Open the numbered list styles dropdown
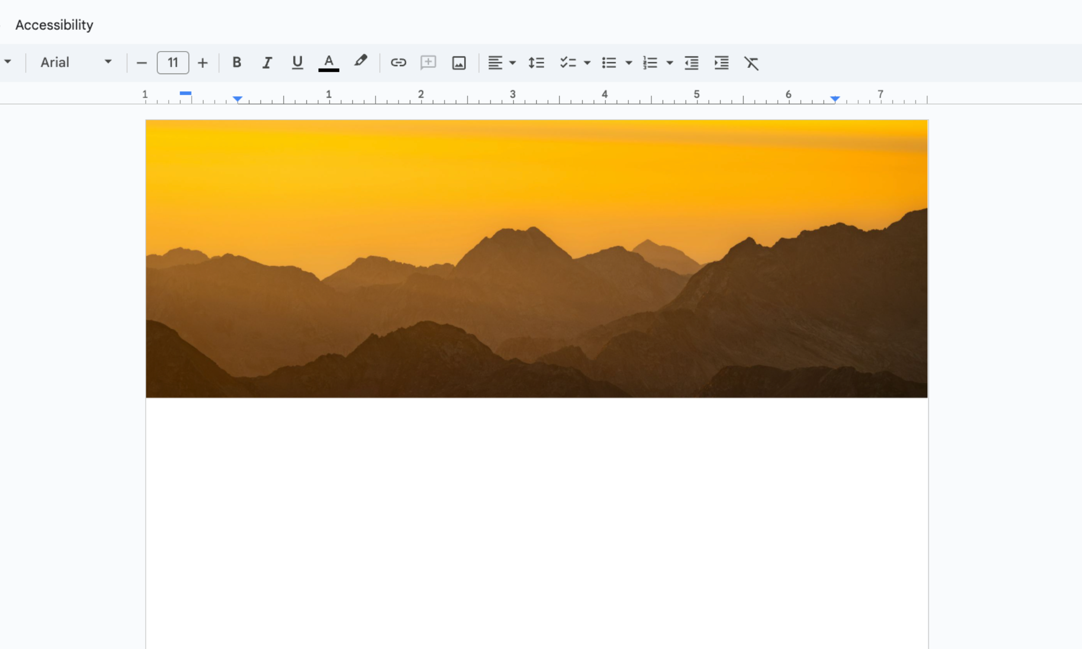 [x=670, y=63]
